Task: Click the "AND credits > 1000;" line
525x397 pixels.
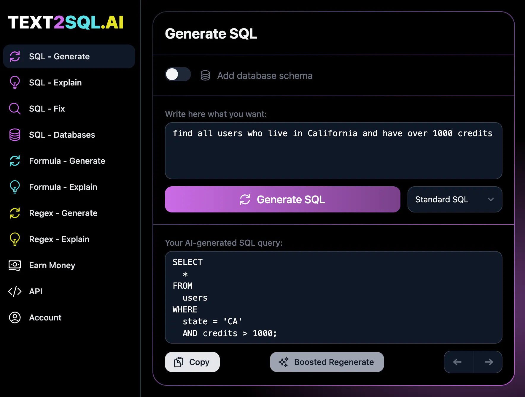Action: [230, 333]
